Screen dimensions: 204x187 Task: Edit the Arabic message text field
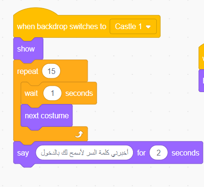pos(84,153)
